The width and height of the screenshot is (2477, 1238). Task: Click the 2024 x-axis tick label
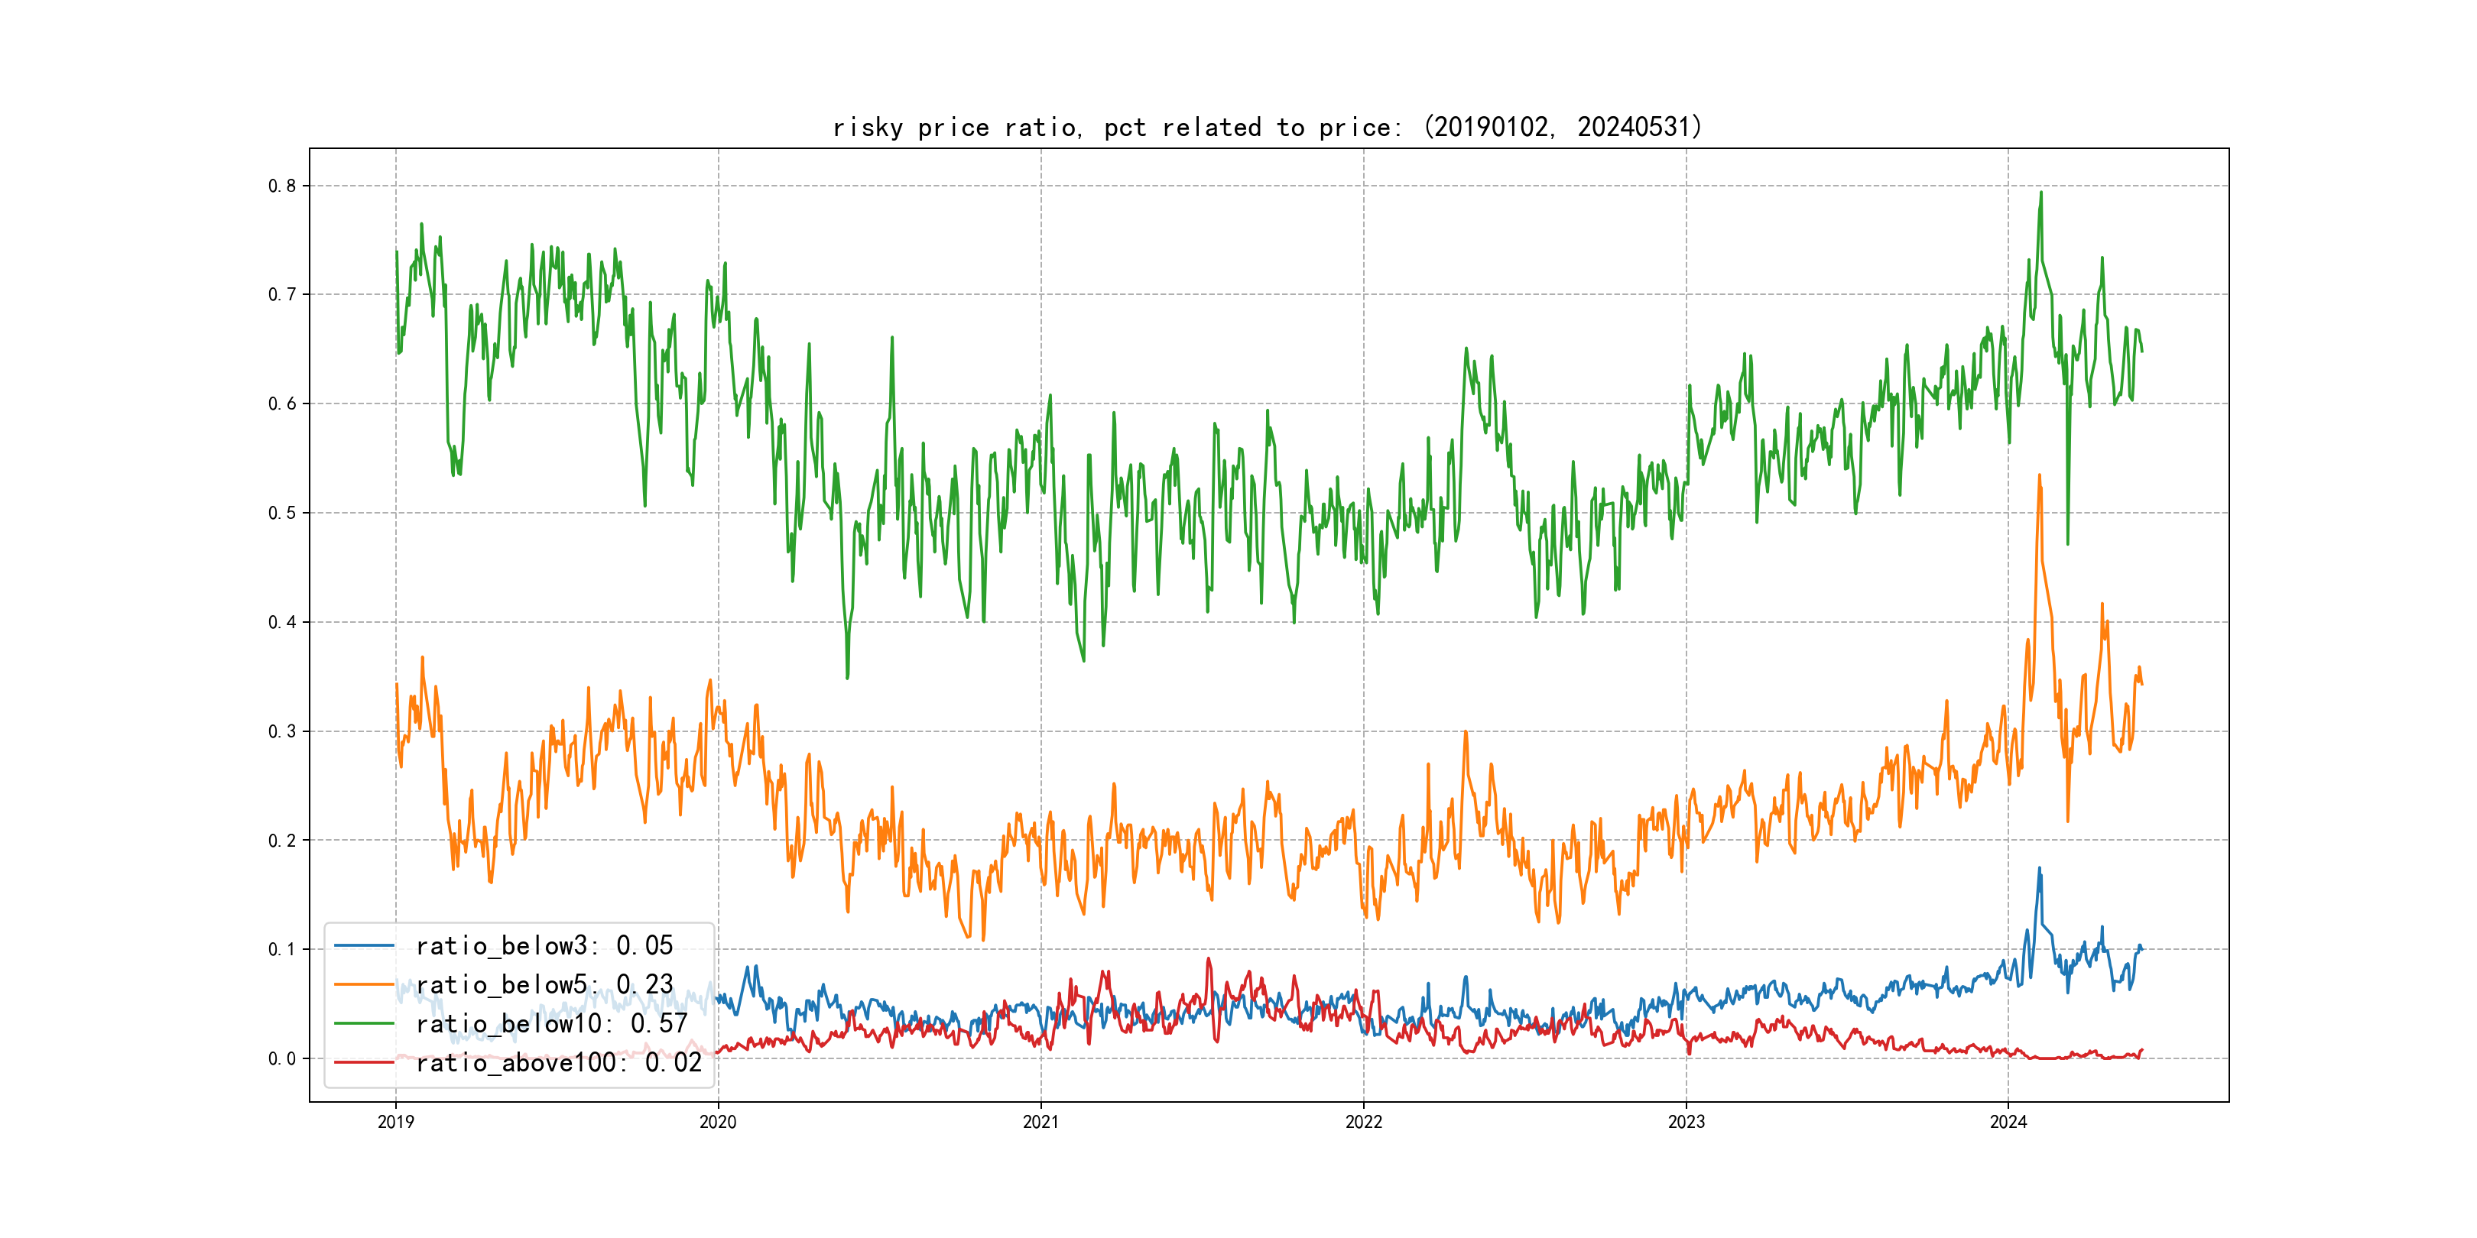coord(2008,1122)
